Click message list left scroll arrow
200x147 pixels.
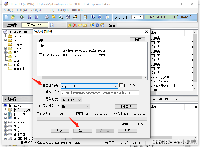[39, 77]
